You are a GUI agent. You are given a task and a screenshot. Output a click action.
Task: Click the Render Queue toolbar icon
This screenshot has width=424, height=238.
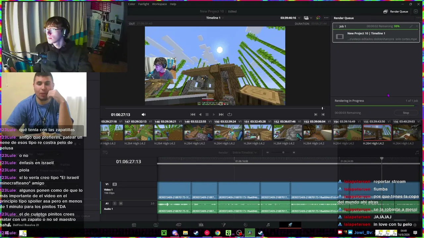coord(385,12)
